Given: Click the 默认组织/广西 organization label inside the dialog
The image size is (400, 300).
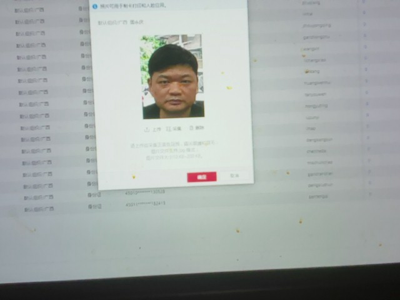Looking at the screenshot, I should click(112, 23).
